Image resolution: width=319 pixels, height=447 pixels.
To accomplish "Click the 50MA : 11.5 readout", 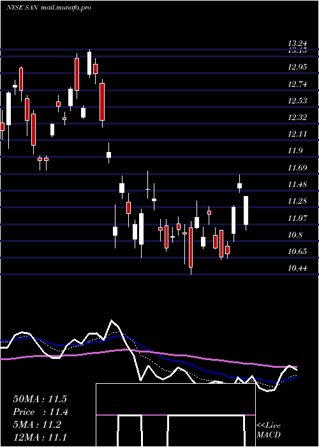I will pyautogui.click(x=40, y=399).
